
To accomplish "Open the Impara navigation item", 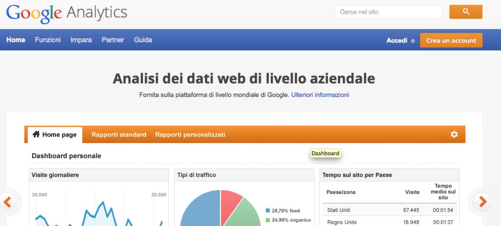I will tap(81, 40).
